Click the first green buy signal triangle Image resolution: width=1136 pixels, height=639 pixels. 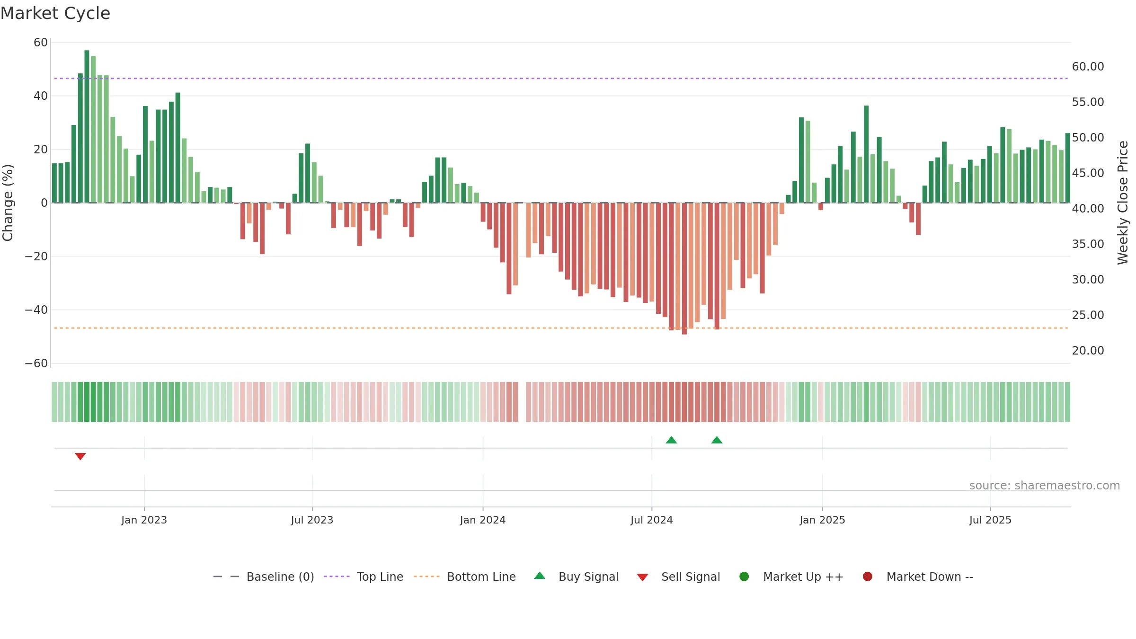click(x=671, y=440)
